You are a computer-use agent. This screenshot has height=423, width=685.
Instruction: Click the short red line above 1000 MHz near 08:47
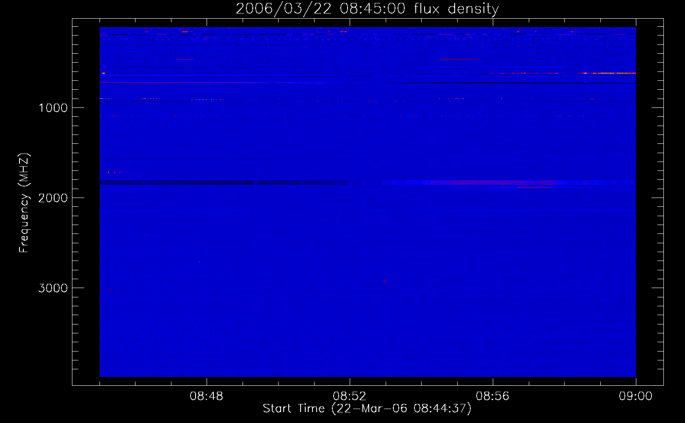(185, 59)
